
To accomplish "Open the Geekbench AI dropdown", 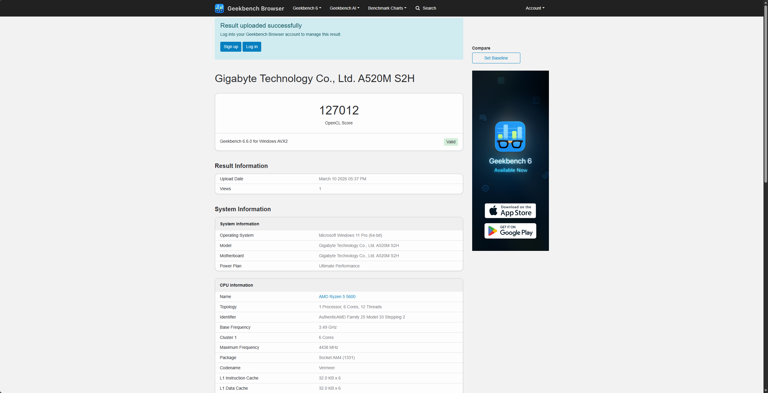I will 344,8.
